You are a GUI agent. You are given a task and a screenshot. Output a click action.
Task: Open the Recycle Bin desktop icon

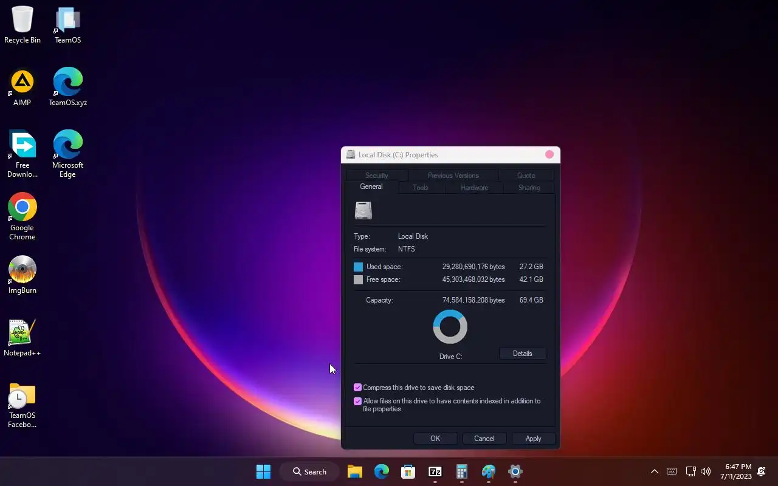pyautogui.click(x=22, y=25)
